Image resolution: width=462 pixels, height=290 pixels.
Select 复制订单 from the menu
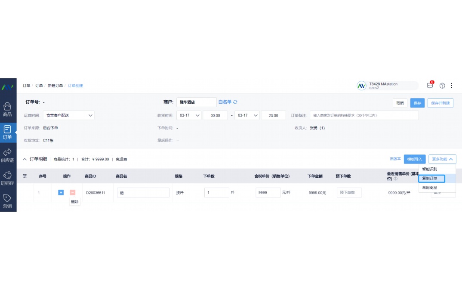pyautogui.click(x=431, y=179)
